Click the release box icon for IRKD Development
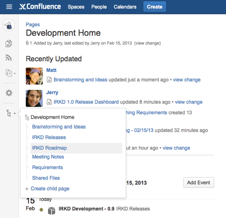Screen dimensions: 226x218 (x=52, y=211)
